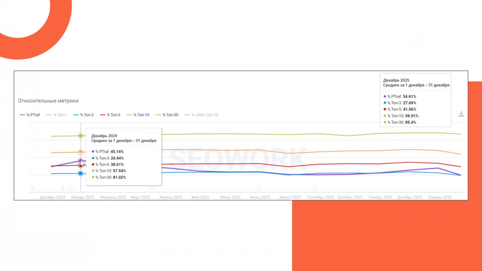Click the S event marker above Сентябрь 2025
This screenshot has height=271, width=482.
point(315,188)
